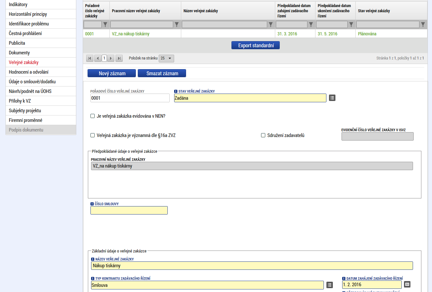Open filter icon for Název veřejné zakázky column

coord(271,24)
